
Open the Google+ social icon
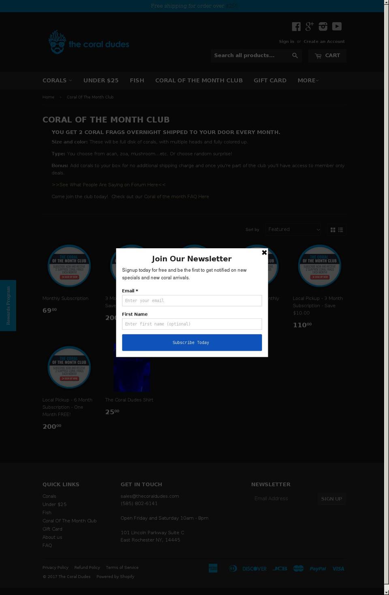click(x=309, y=26)
